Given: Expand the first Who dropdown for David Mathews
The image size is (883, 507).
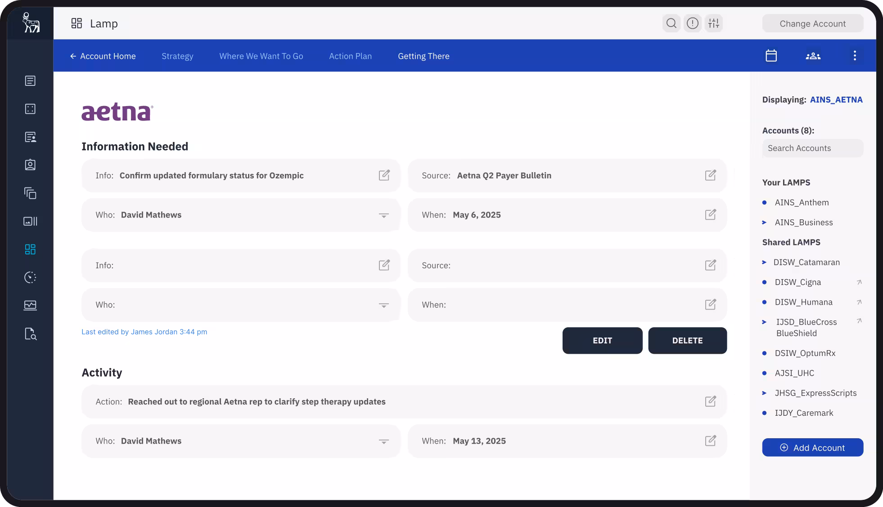Looking at the screenshot, I should 383,215.
